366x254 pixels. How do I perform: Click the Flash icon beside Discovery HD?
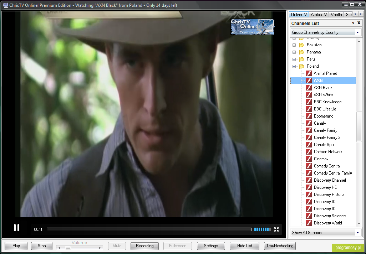[309, 187]
